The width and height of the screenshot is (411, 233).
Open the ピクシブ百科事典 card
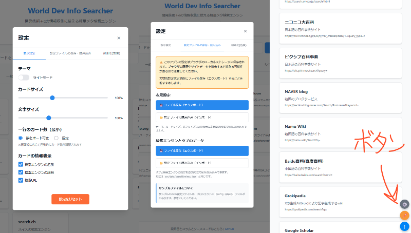click(x=341, y=63)
